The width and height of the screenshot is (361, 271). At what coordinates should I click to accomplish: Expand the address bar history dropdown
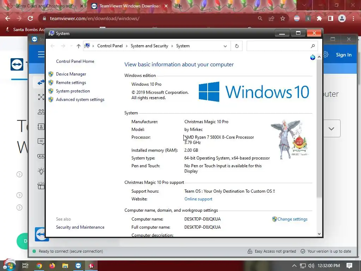(x=225, y=46)
